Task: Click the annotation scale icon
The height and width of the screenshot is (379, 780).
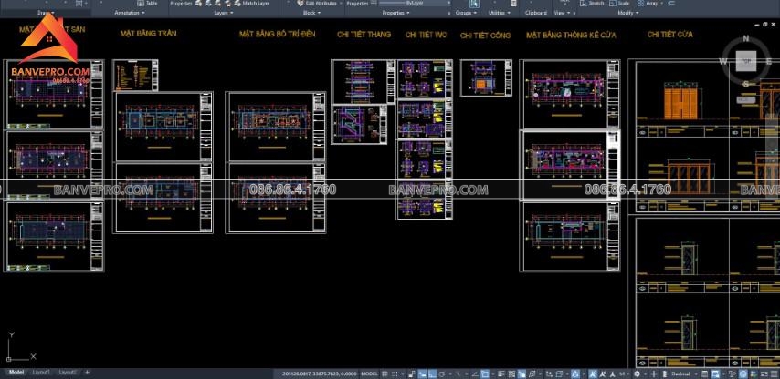Action: click(612, 374)
